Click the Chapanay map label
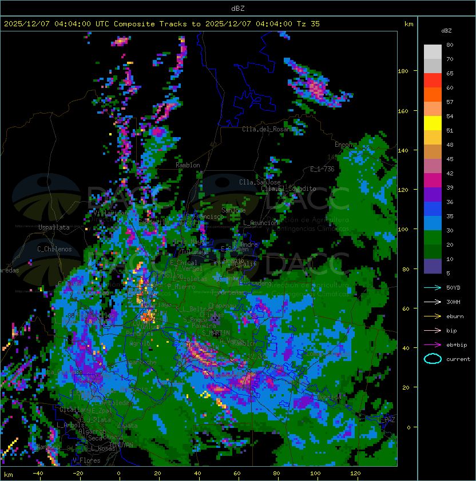 coord(222,306)
